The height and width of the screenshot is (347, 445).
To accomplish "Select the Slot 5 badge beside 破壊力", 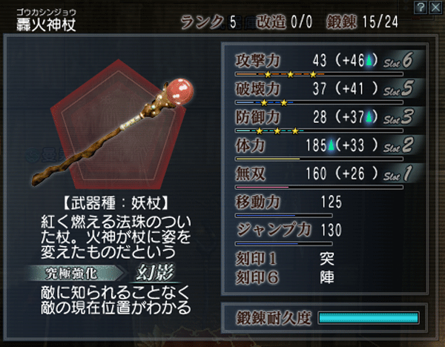I will (x=400, y=88).
